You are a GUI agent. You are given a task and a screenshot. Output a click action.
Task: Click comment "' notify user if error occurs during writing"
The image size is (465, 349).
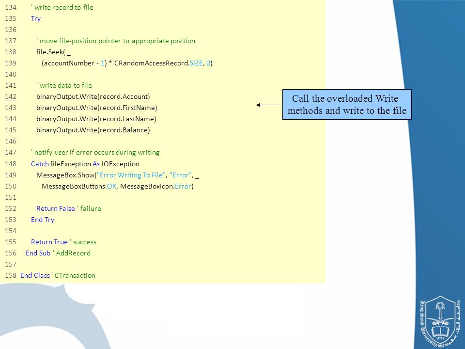(95, 152)
